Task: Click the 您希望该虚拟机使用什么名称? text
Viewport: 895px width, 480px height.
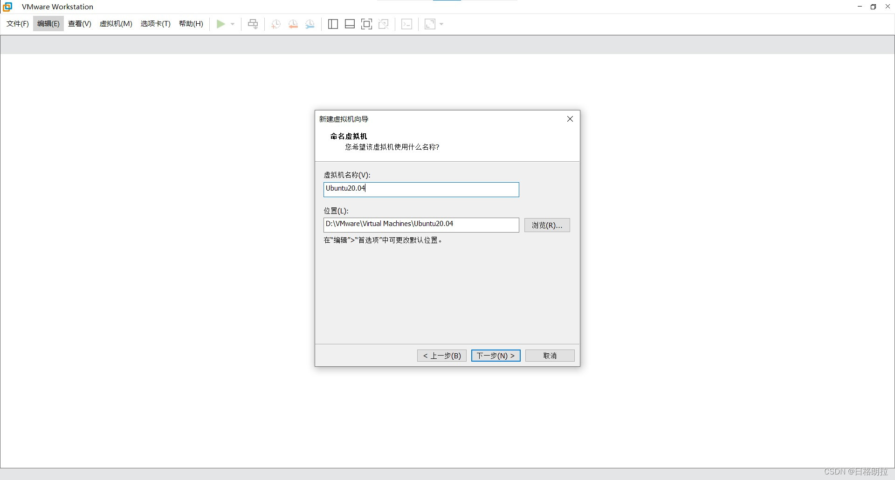Action: pyautogui.click(x=392, y=147)
